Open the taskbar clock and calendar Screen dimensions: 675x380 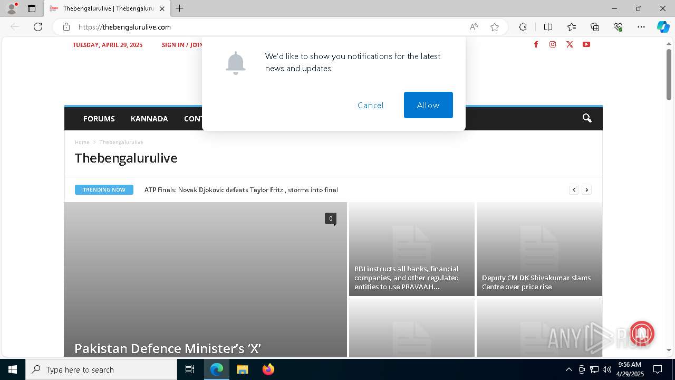pyautogui.click(x=630, y=369)
